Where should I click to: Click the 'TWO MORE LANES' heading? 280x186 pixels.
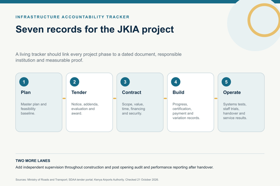(x=33, y=161)
